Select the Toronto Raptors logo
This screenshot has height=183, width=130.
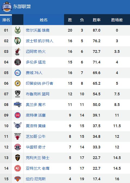coord(18,62)
